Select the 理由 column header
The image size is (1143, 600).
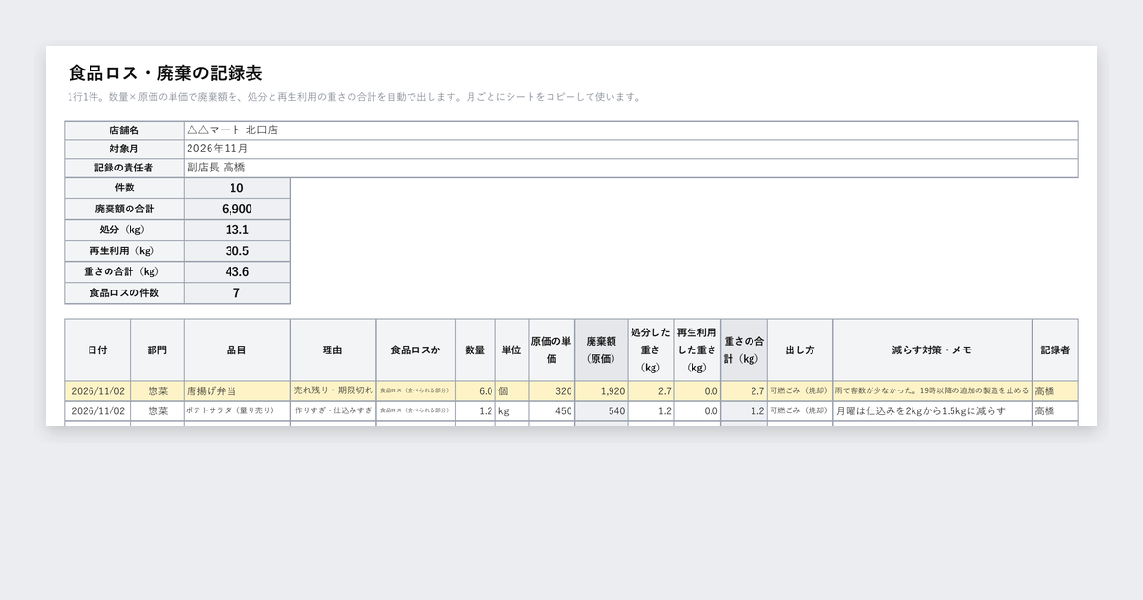point(332,350)
